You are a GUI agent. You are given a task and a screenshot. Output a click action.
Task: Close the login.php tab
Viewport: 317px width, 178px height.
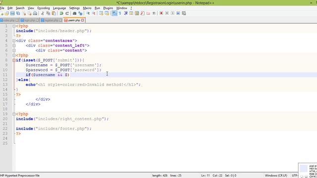pos(38,20)
